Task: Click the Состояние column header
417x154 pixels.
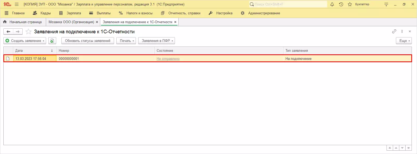Action: coord(219,50)
